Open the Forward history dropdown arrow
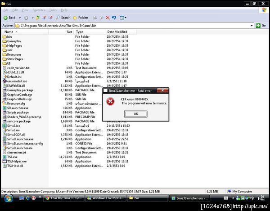This screenshot has width=270, height=211. coord(32,18)
